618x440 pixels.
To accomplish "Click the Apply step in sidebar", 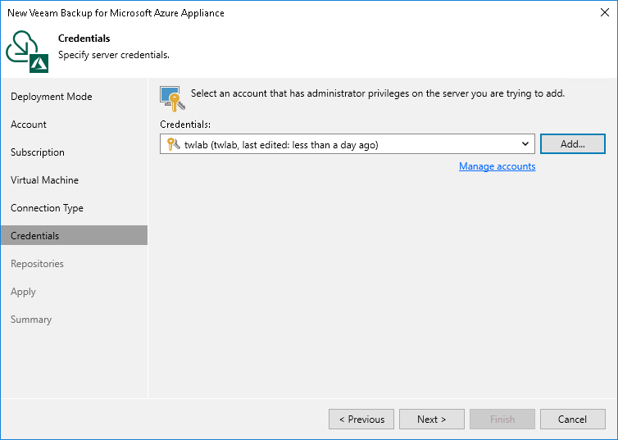I will pyautogui.click(x=24, y=292).
